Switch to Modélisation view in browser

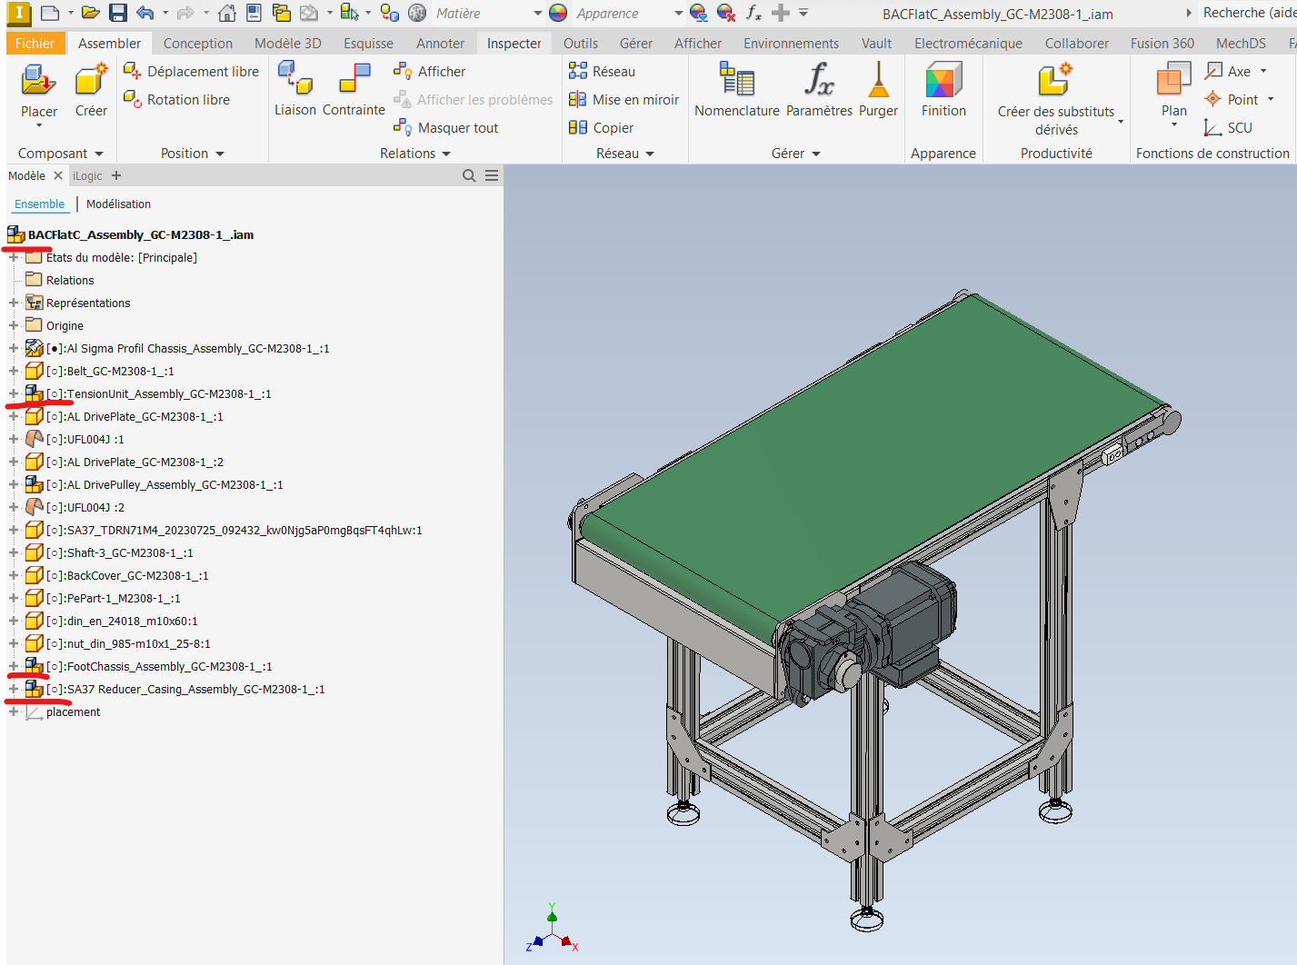(x=118, y=204)
